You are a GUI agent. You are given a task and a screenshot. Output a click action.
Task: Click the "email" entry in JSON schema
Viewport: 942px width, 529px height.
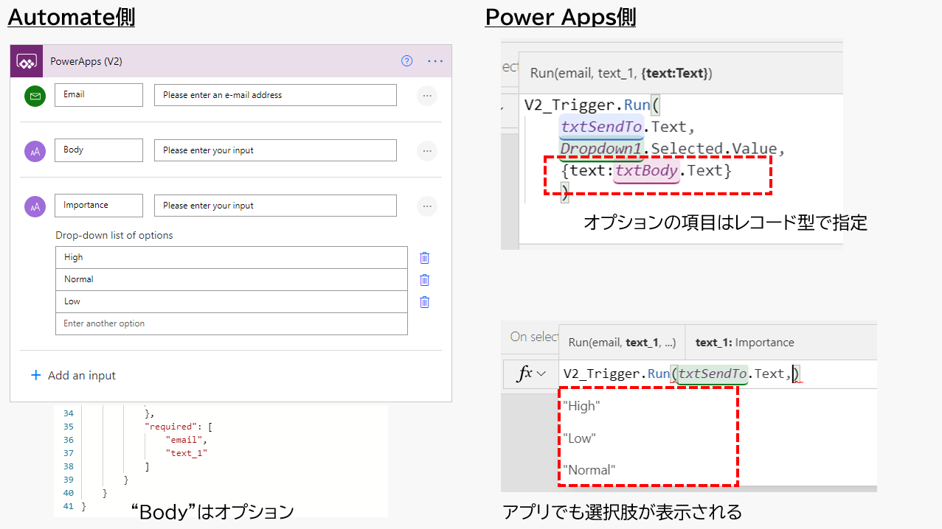click(x=184, y=440)
